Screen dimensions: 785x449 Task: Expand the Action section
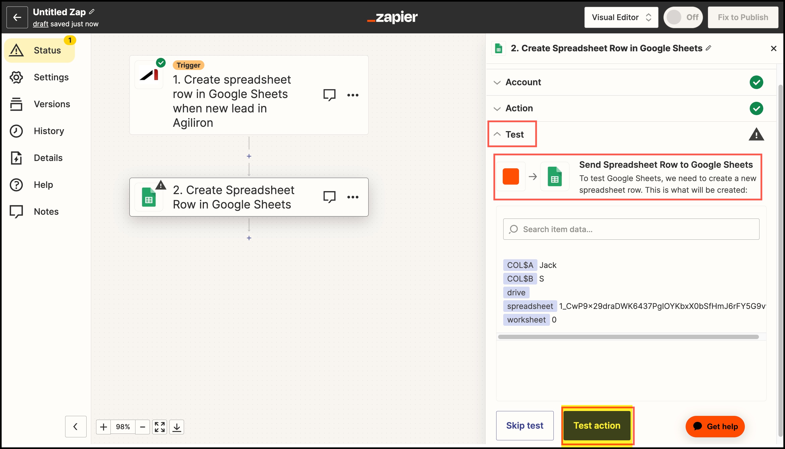[x=519, y=108]
